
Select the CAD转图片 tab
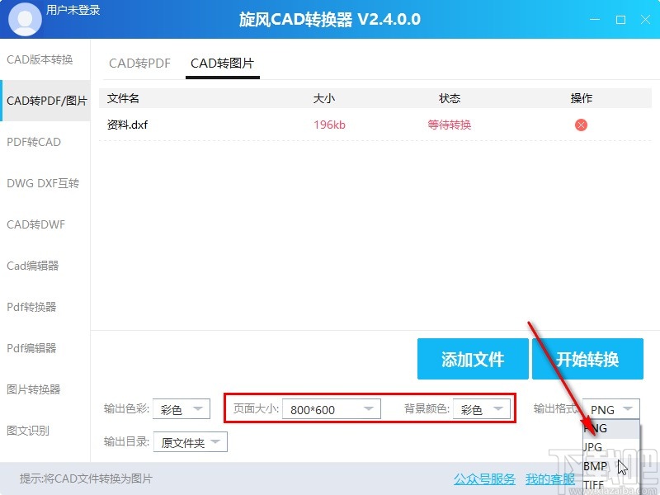click(x=221, y=63)
